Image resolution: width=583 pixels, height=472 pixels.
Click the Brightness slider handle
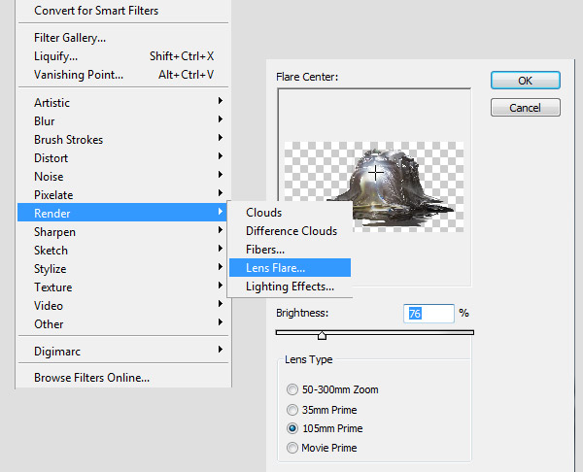[322, 336]
